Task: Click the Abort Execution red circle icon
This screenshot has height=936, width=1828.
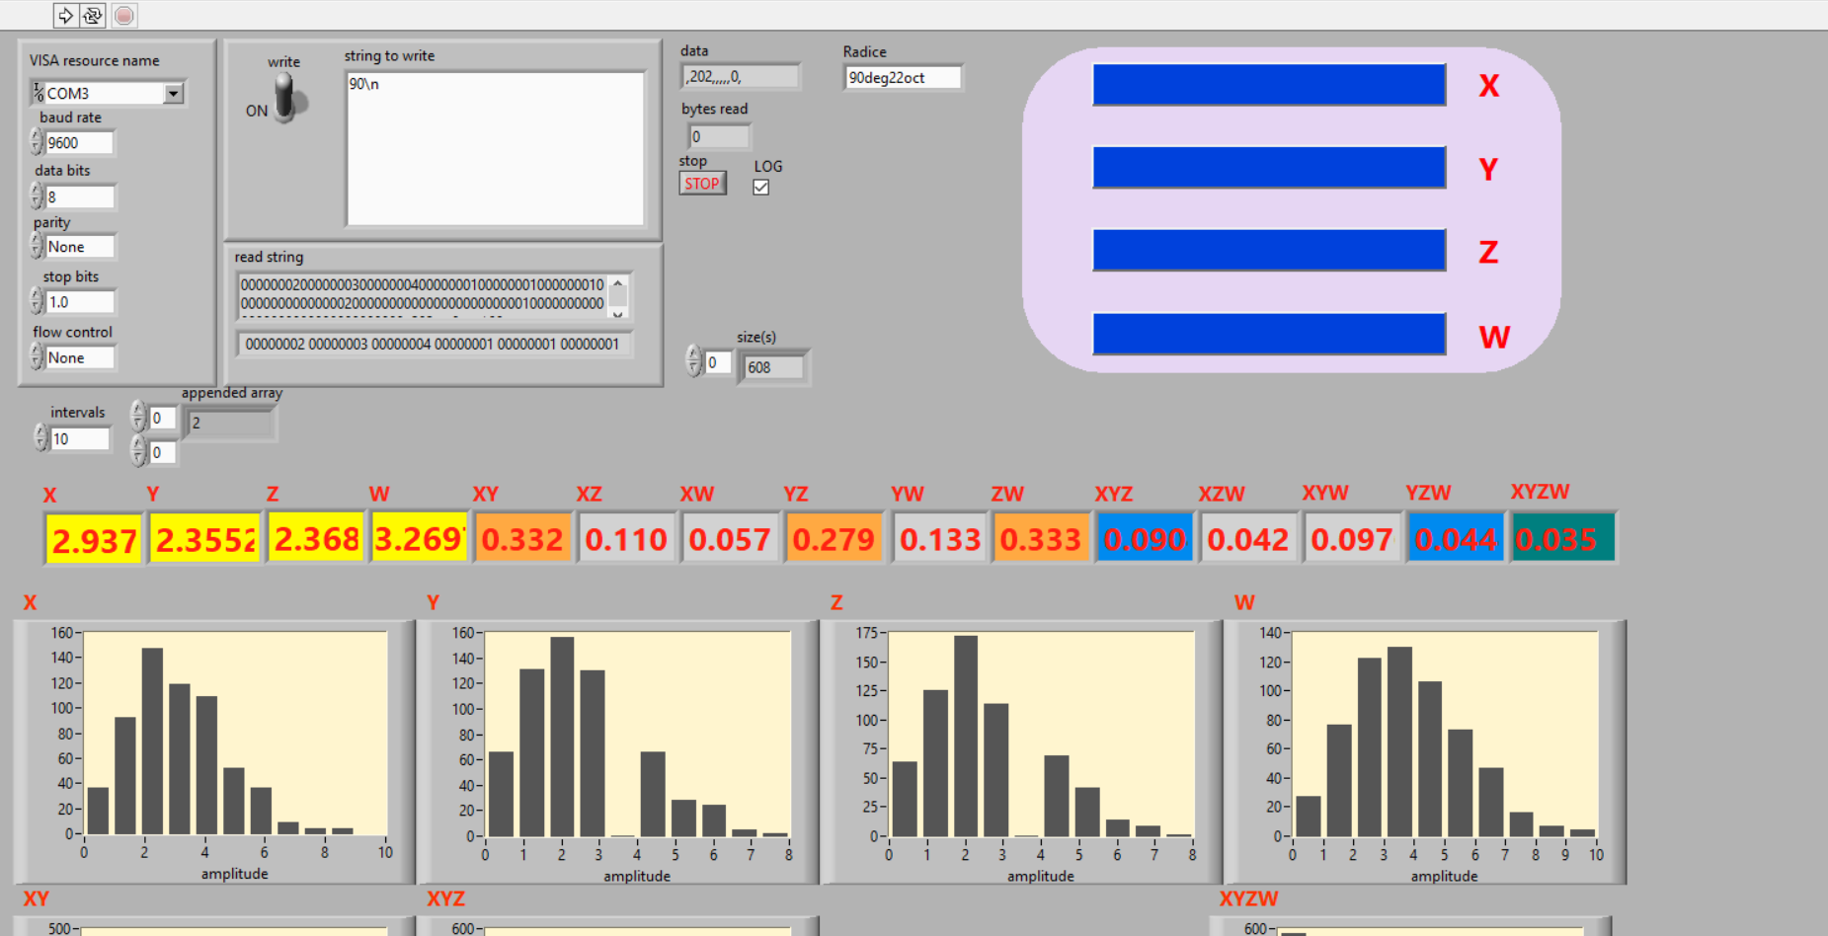Action: (x=124, y=15)
